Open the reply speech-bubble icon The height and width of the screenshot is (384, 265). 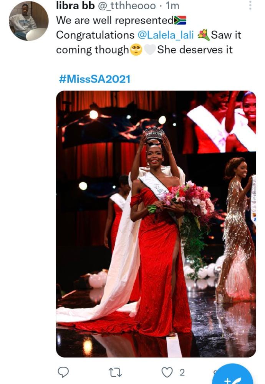point(63,372)
